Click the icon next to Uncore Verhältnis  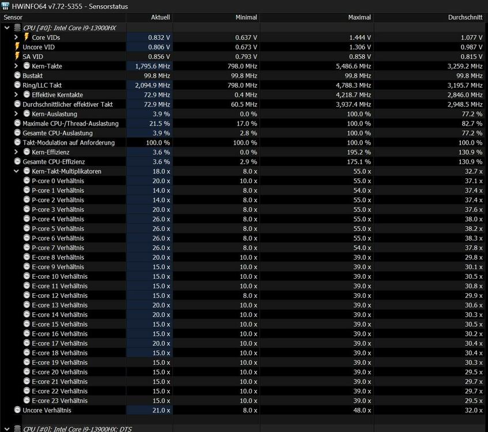17,410
